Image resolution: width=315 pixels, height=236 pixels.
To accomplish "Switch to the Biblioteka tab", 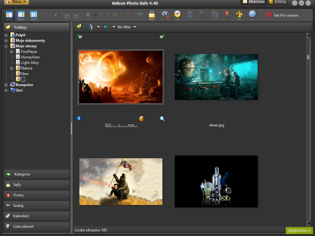I will 253,2.
